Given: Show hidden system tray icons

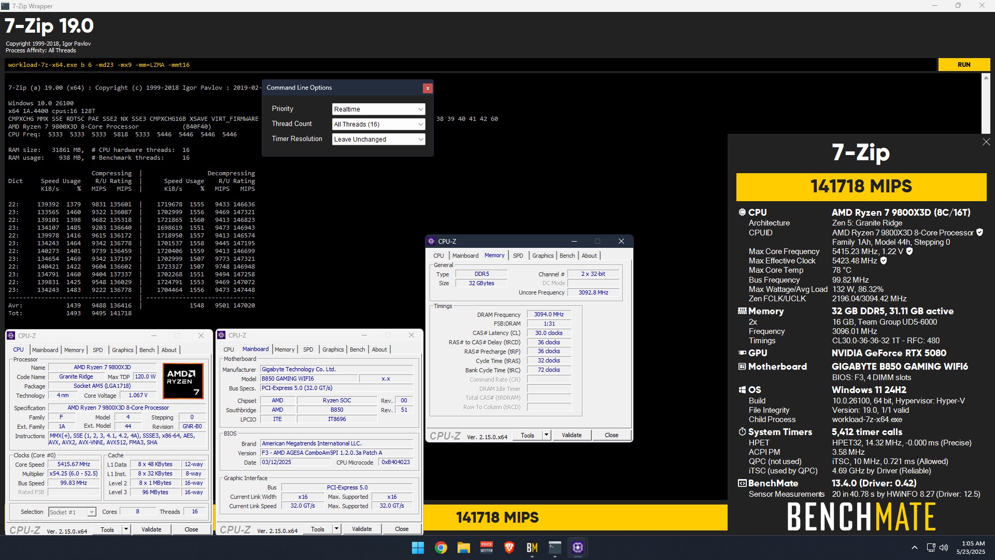Looking at the screenshot, I should click(x=915, y=548).
